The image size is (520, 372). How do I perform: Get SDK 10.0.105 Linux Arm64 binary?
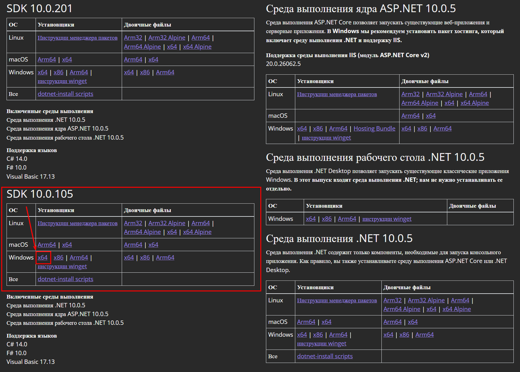201,223
